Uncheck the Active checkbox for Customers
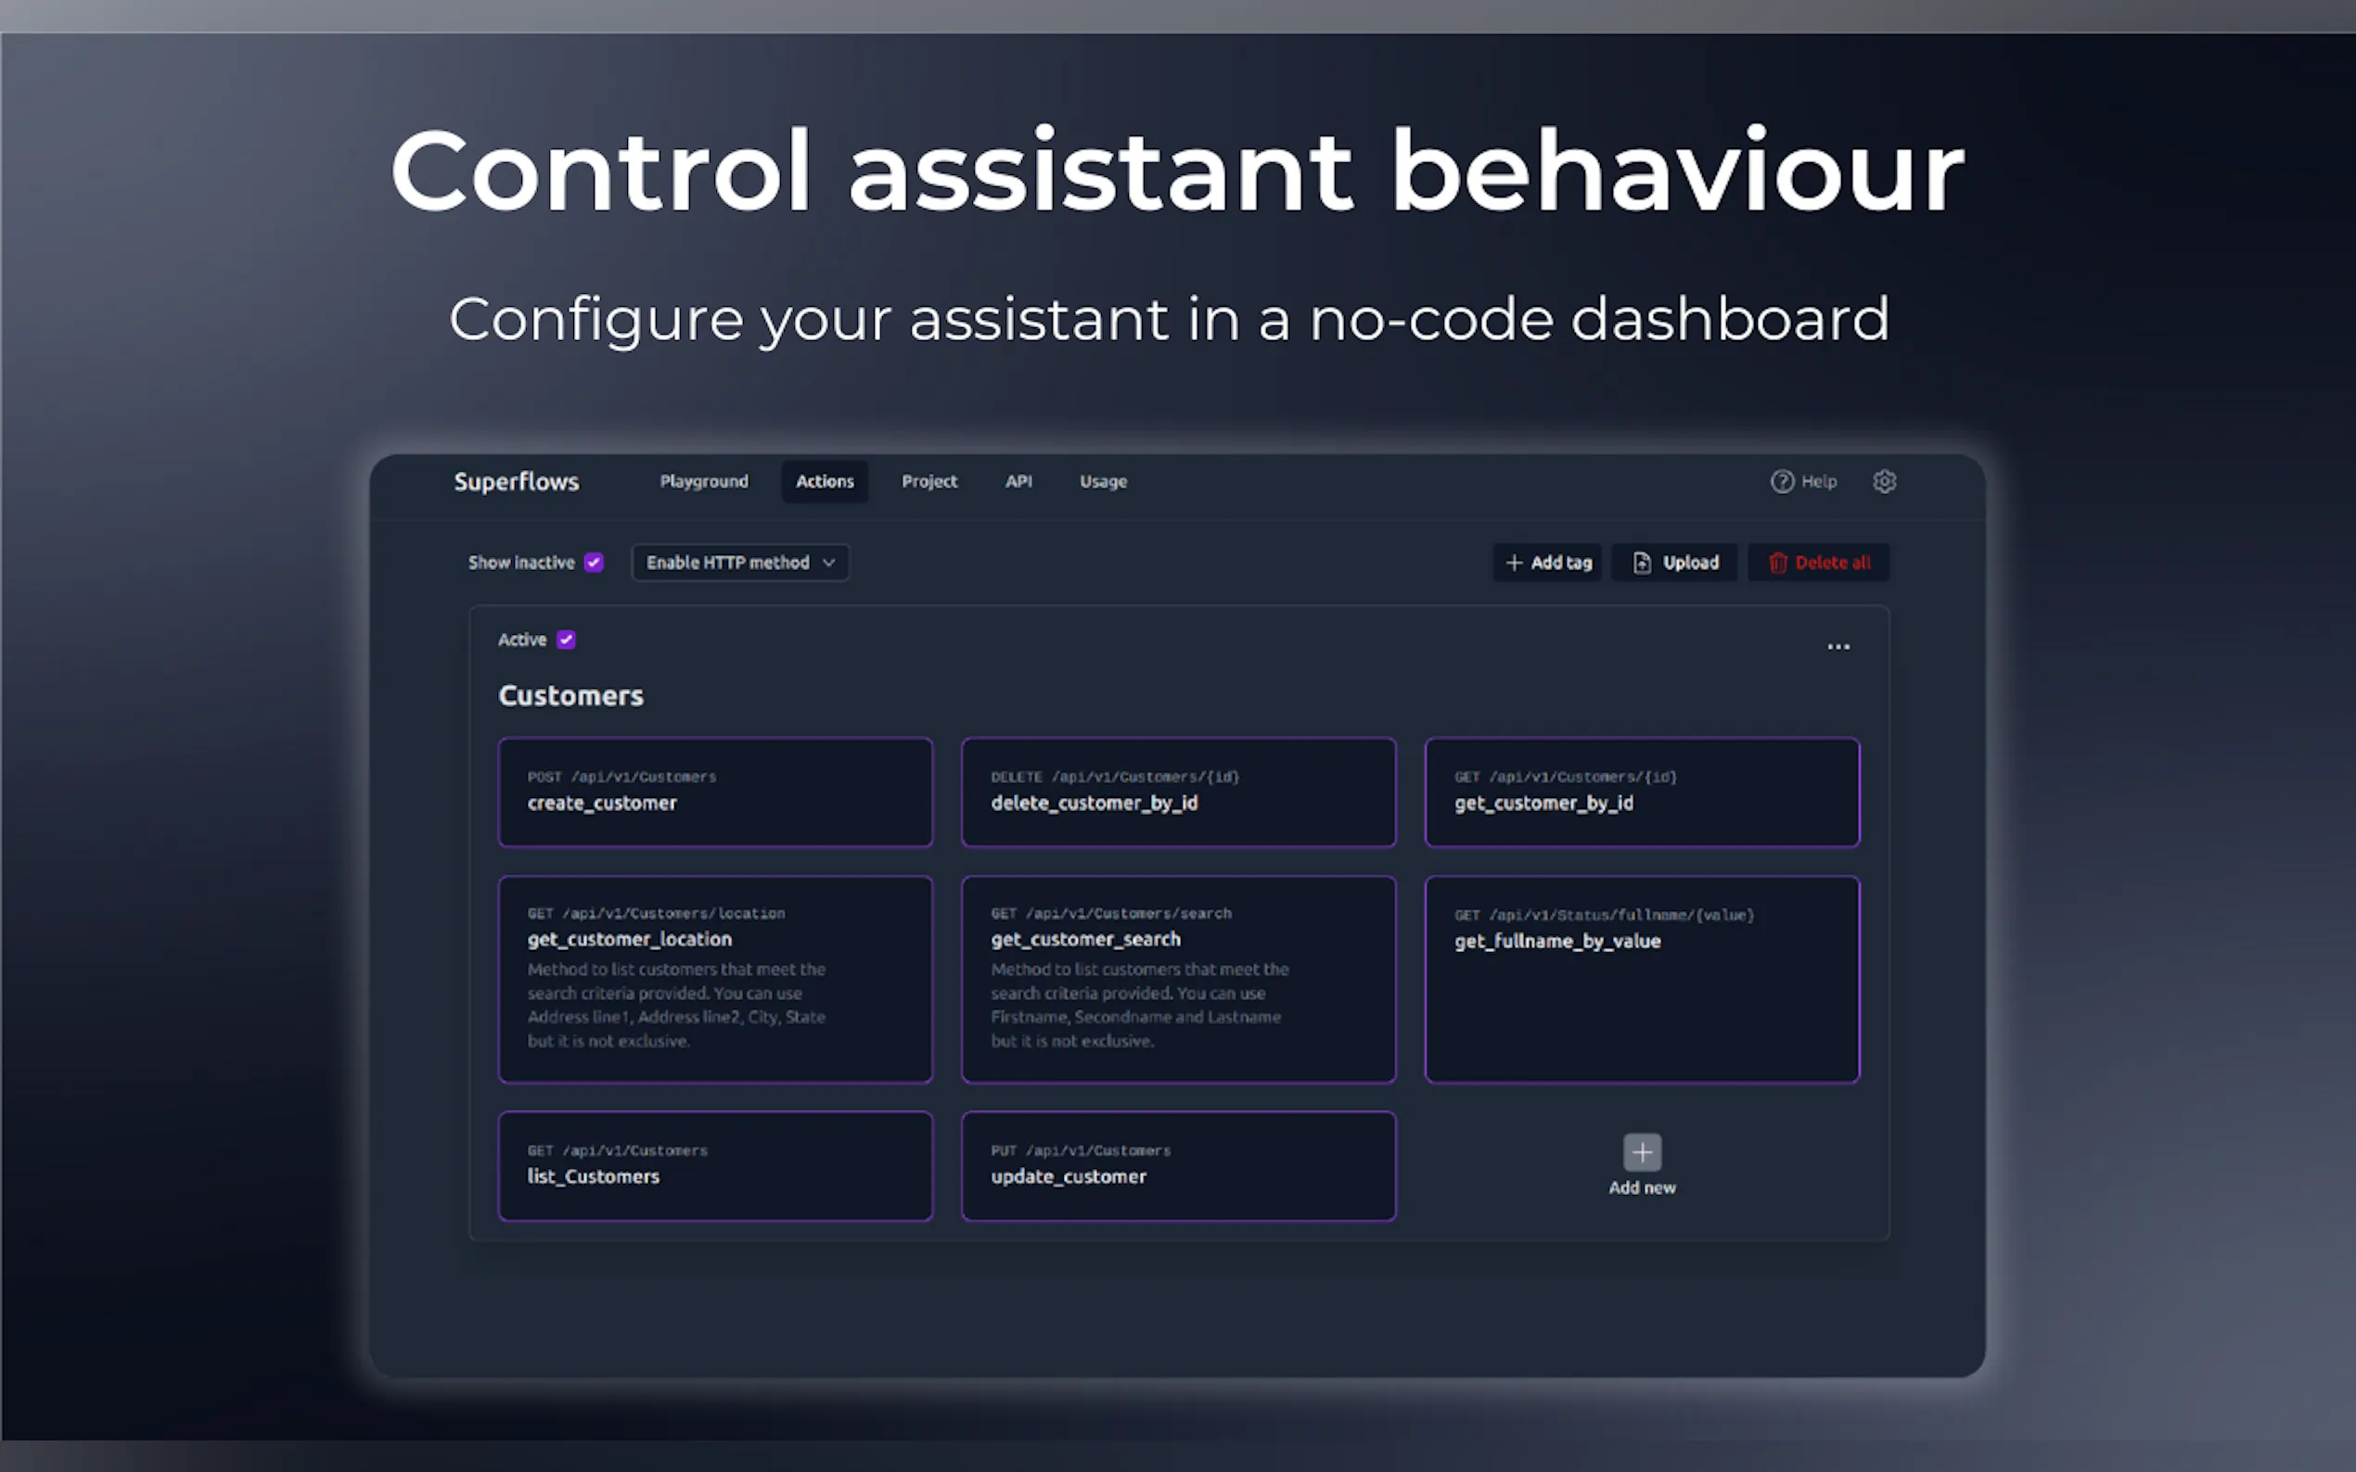Image resolution: width=2356 pixels, height=1472 pixels. tap(566, 640)
